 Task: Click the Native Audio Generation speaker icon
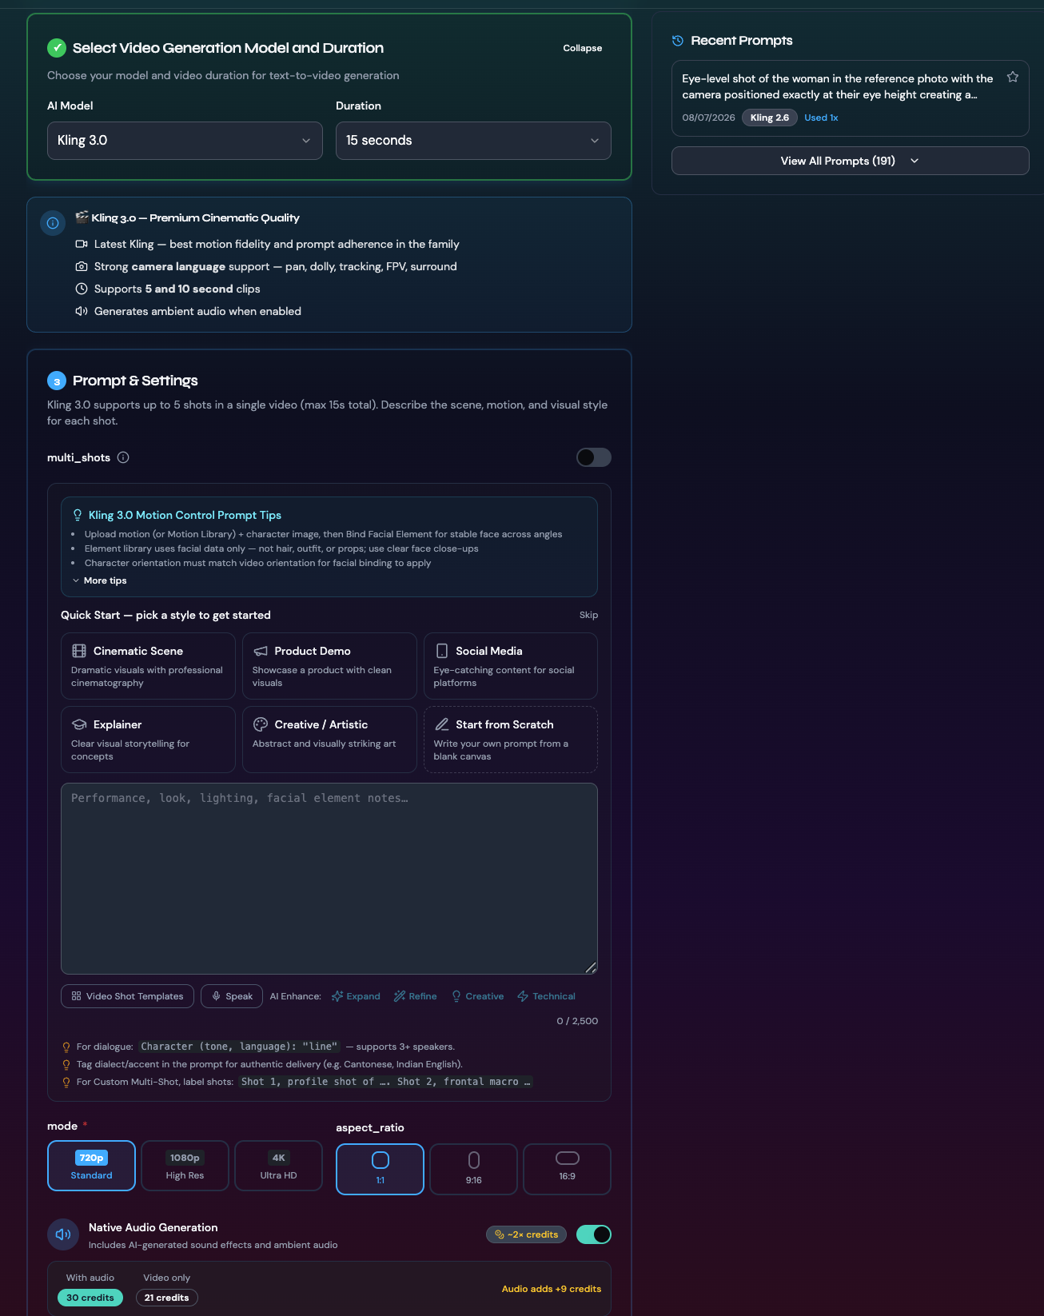(63, 1234)
